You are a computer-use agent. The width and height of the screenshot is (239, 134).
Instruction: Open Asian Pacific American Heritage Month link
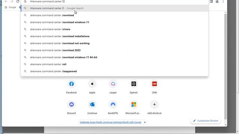pos(111,122)
